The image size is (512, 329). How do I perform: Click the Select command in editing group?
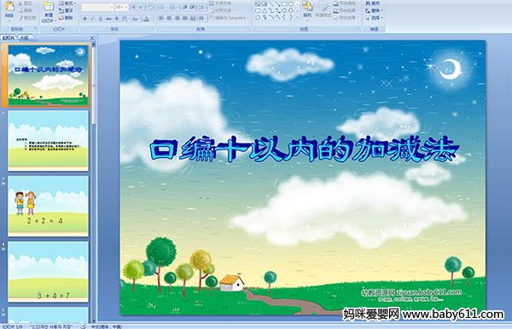374,18
